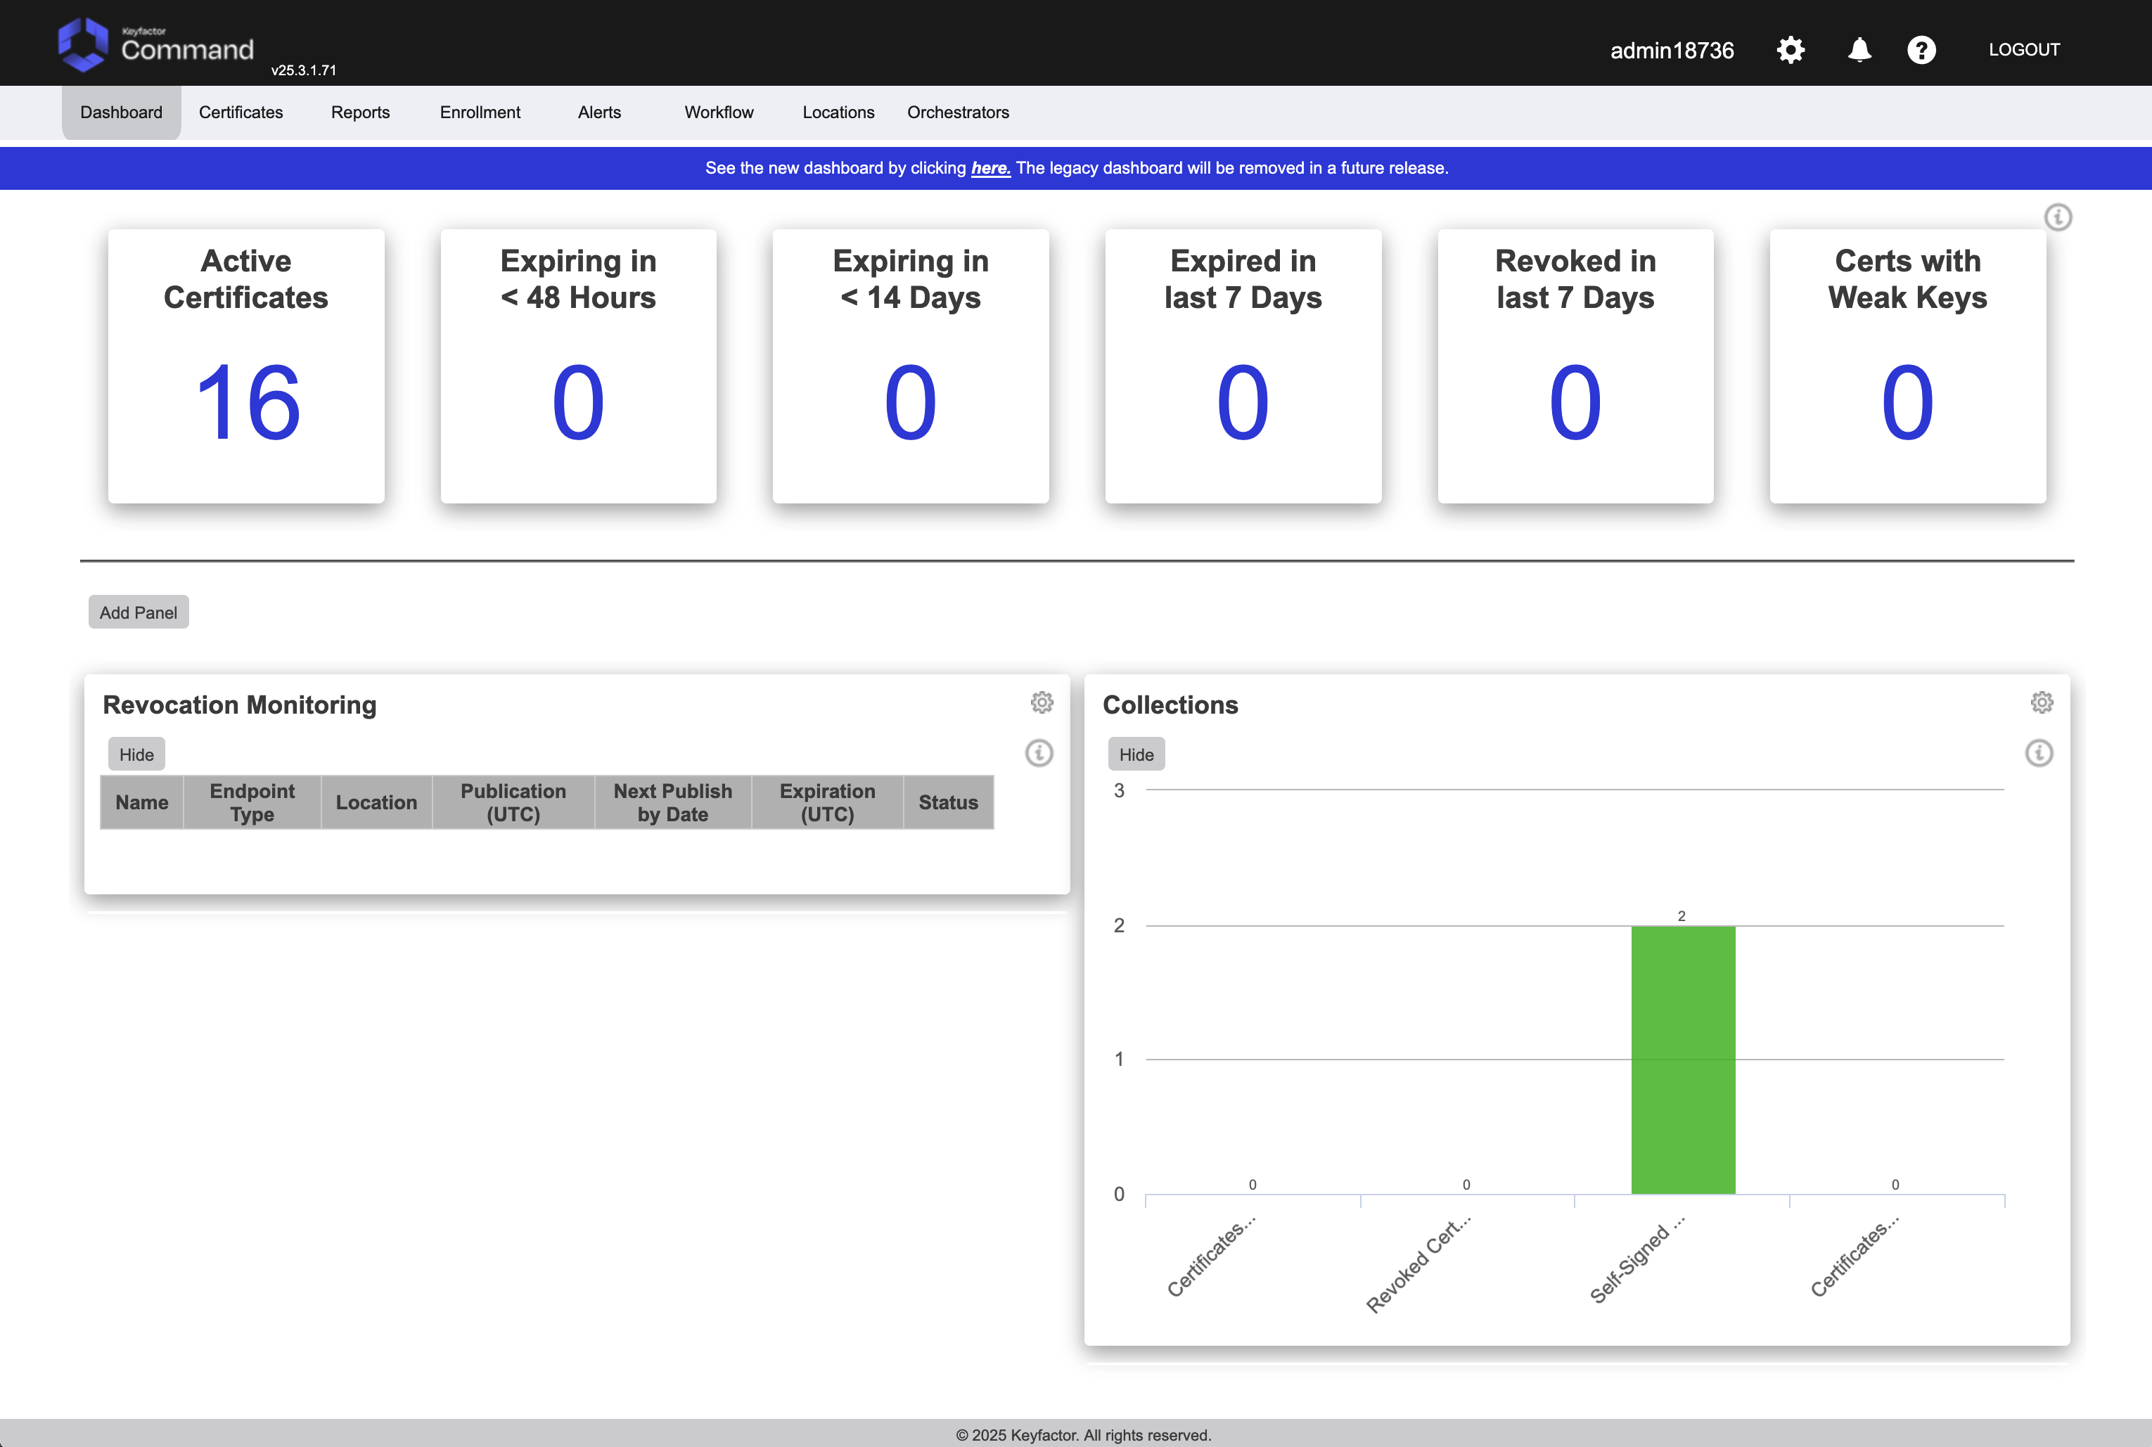
Task: Open the Active Certificates count card
Action: click(246, 366)
